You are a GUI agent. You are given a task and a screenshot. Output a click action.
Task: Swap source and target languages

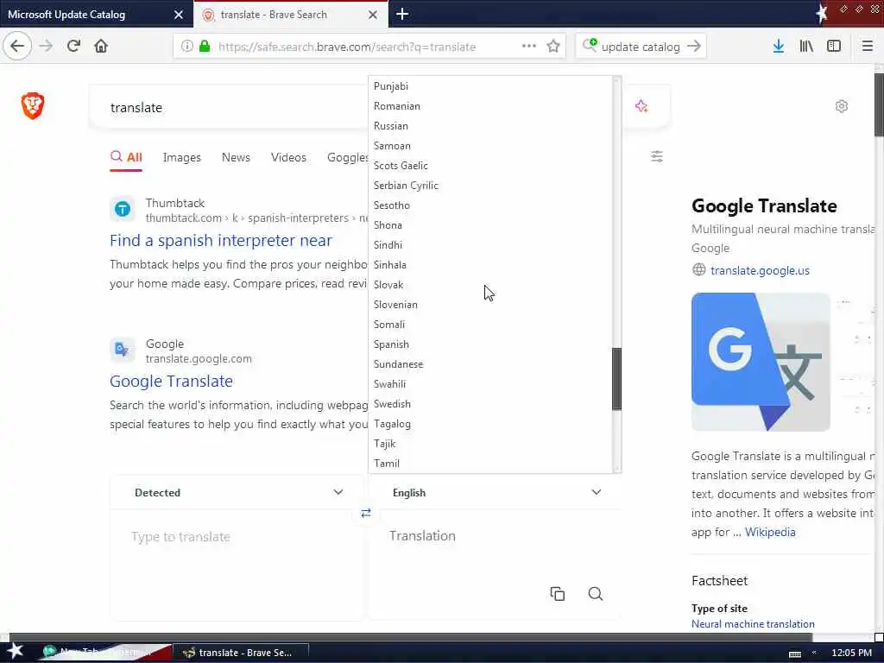(366, 513)
